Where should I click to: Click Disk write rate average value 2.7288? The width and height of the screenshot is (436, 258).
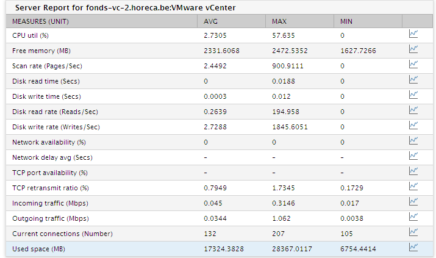pyautogui.click(x=215, y=127)
